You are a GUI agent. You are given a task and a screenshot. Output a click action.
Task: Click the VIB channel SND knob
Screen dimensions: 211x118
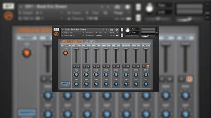(116, 74)
